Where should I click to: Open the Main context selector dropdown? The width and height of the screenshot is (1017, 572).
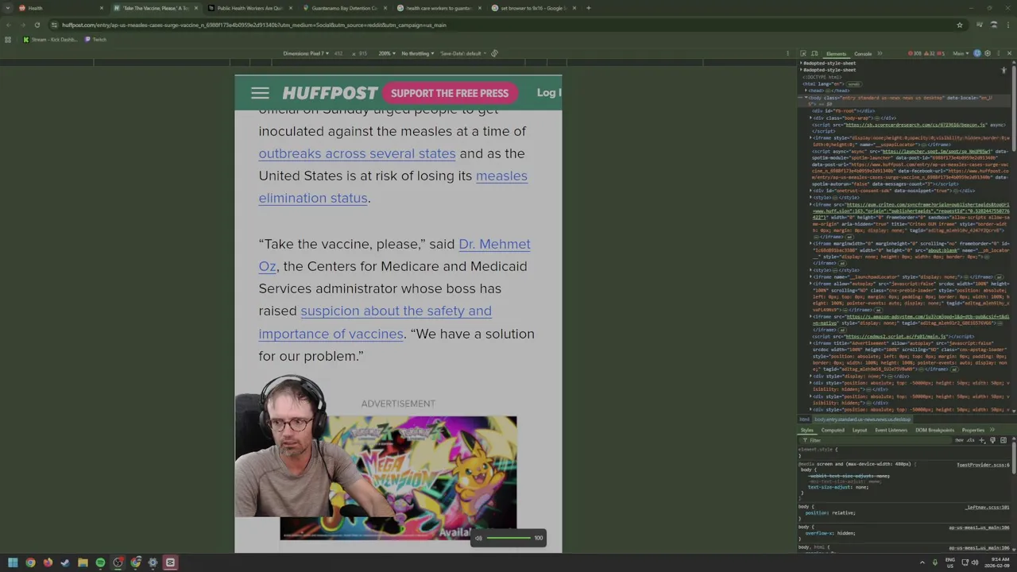(x=961, y=53)
